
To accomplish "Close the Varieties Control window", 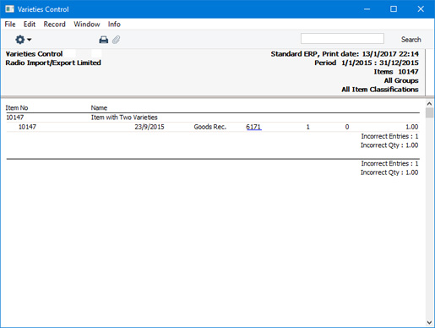I will pyautogui.click(x=421, y=9).
